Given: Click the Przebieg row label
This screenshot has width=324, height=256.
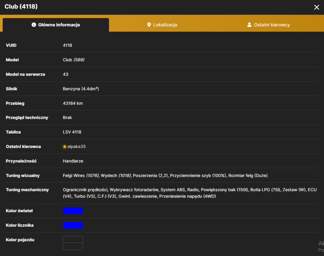Looking at the screenshot, I should [15, 103].
